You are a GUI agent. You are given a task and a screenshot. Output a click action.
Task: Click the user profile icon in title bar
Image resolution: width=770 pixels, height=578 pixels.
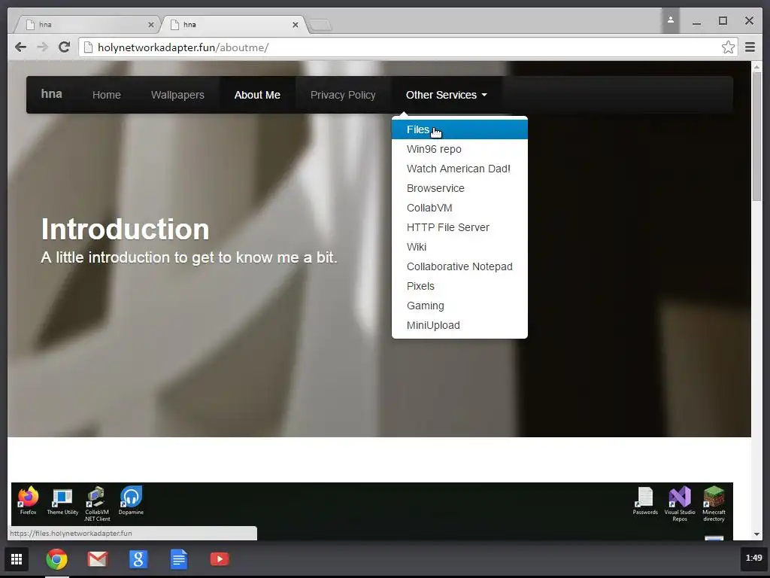pyautogui.click(x=670, y=20)
